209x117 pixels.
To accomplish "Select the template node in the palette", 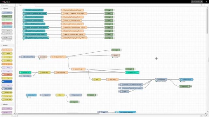I will click(7, 64).
